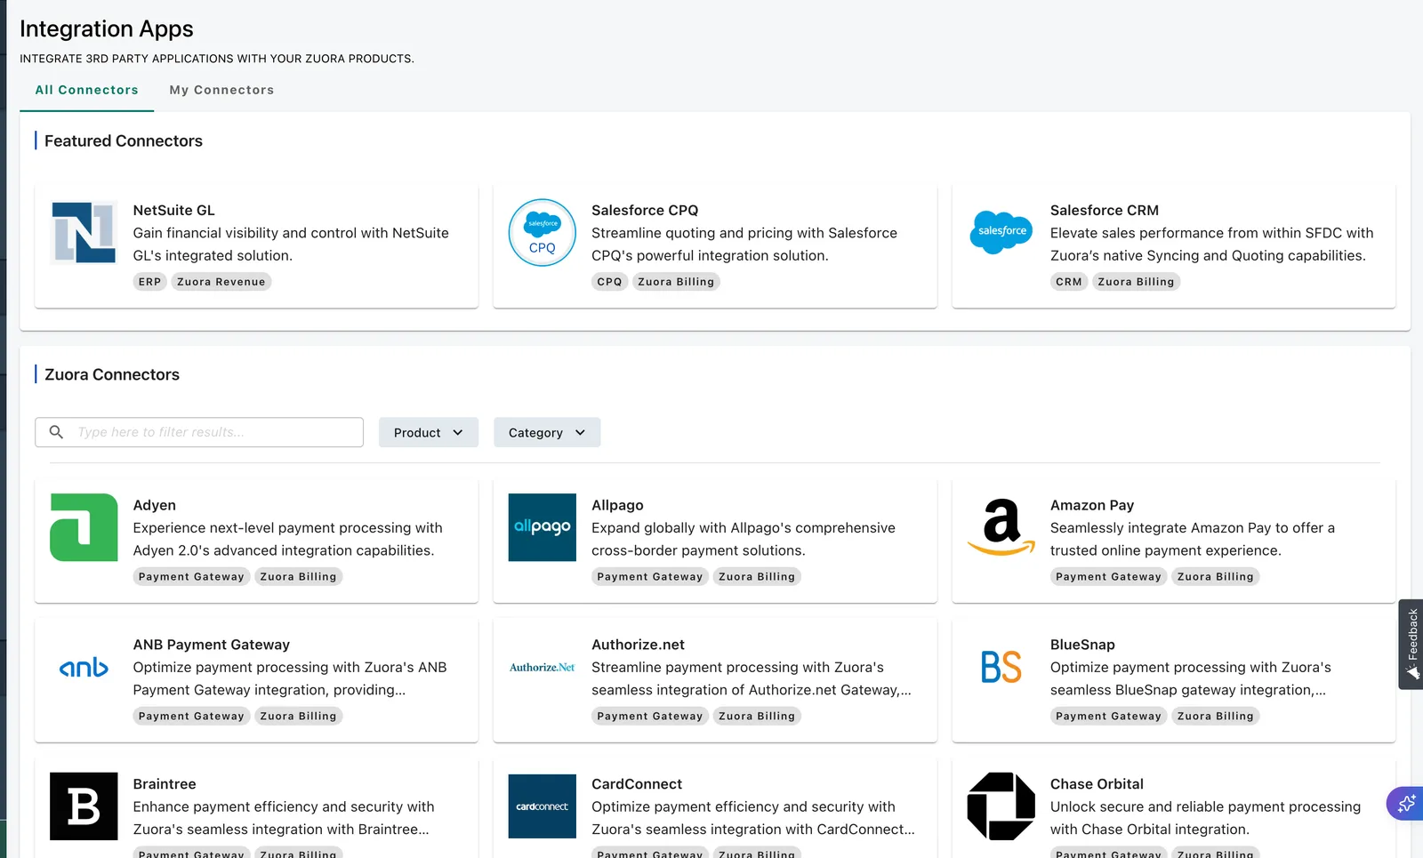Click Payment Gateway tag on Amazon Pay

[x=1108, y=577]
